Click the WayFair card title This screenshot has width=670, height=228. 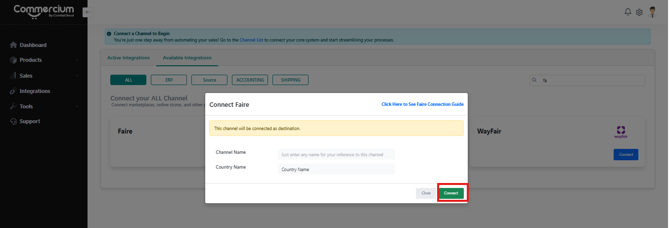coord(489,132)
